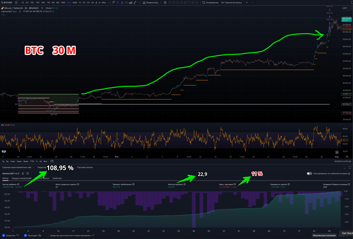The image size is (353, 239).
Task: Expand the crypto pairs screener dropdown
Action: pyautogui.click(x=33, y=167)
